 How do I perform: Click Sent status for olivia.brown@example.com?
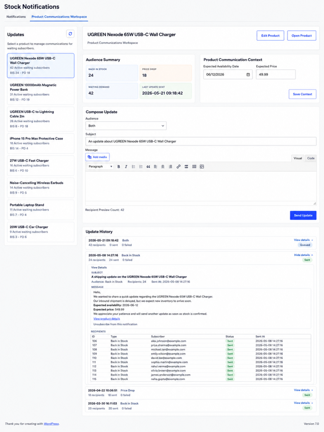pyautogui.click(x=230, y=370)
